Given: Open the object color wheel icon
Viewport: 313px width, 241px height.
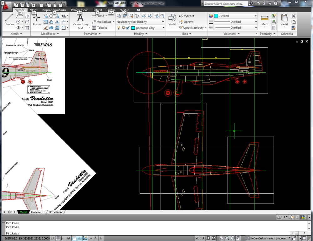Looking at the screenshot, I should 211,16.
